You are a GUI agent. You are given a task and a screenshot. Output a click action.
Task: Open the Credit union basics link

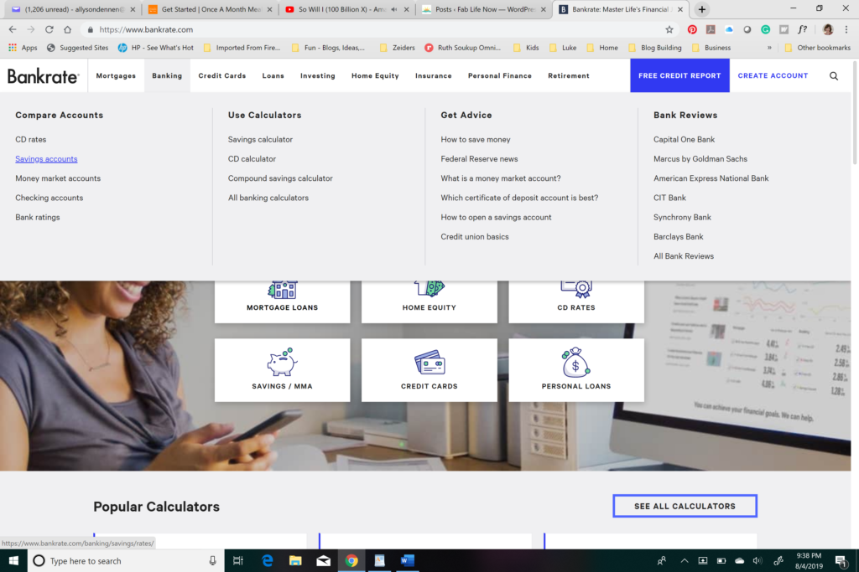[475, 236]
